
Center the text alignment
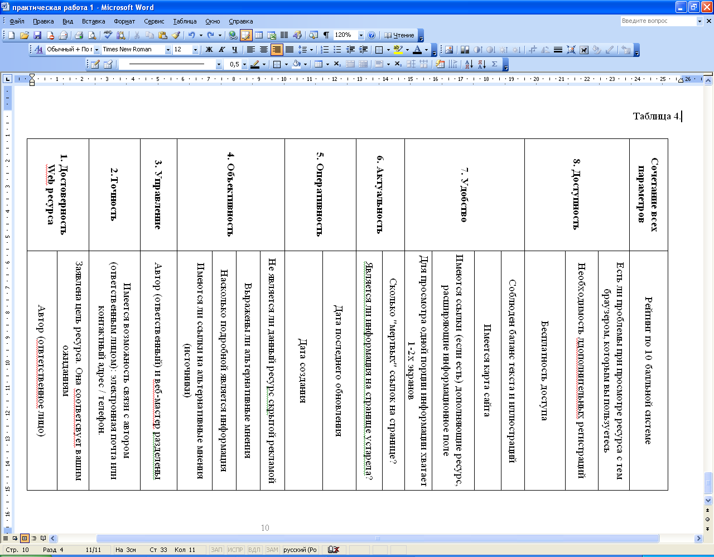click(x=264, y=49)
